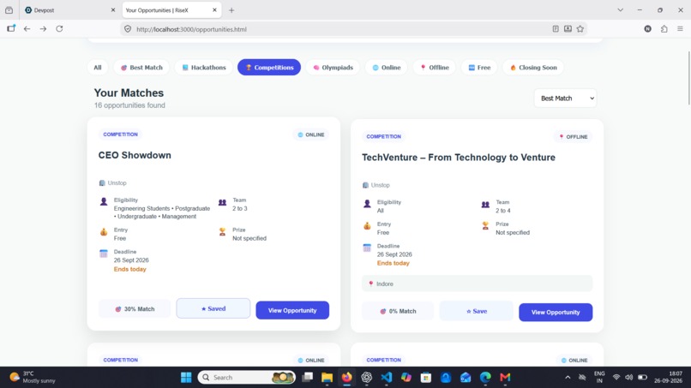This screenshot has height=388, width=691.
Task: Click the Team icon on CEO Showdown card
Action: point(222,202)
